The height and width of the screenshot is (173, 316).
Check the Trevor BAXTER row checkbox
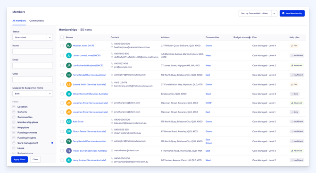62,151
